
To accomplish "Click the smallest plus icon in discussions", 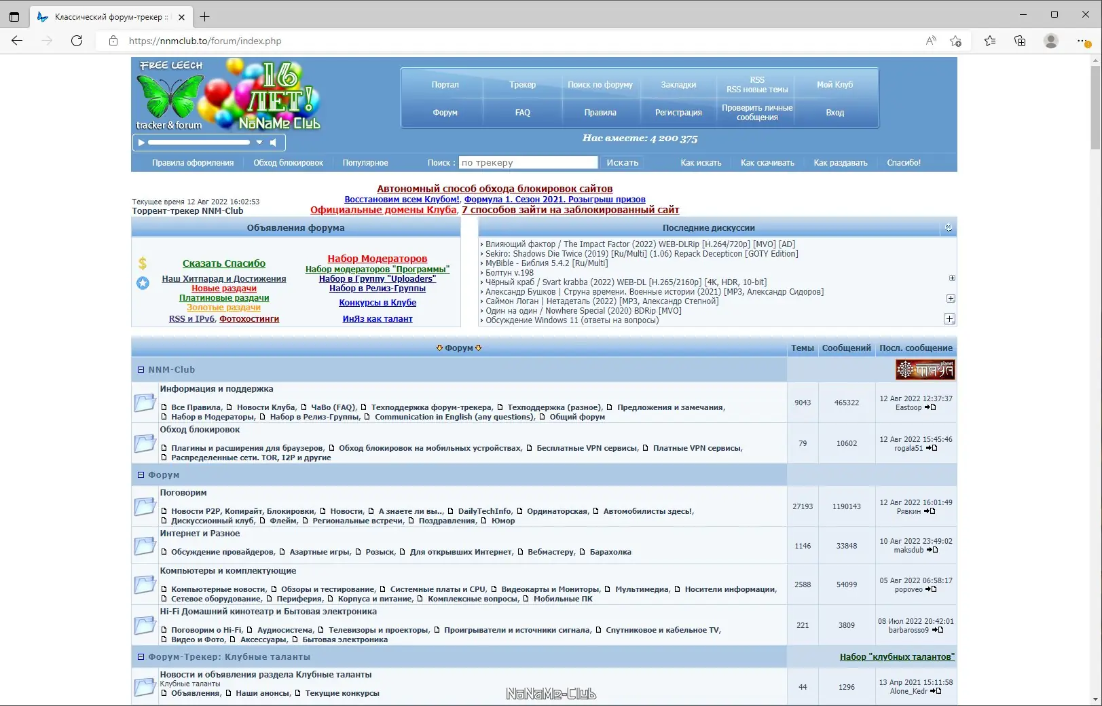I will [952, 278].
